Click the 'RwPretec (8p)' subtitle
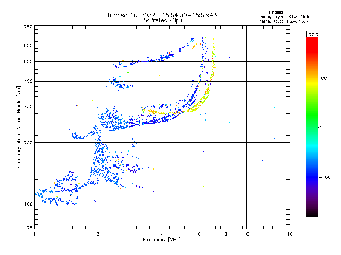This screenshot has height=255, width=341. coord(162,20)
